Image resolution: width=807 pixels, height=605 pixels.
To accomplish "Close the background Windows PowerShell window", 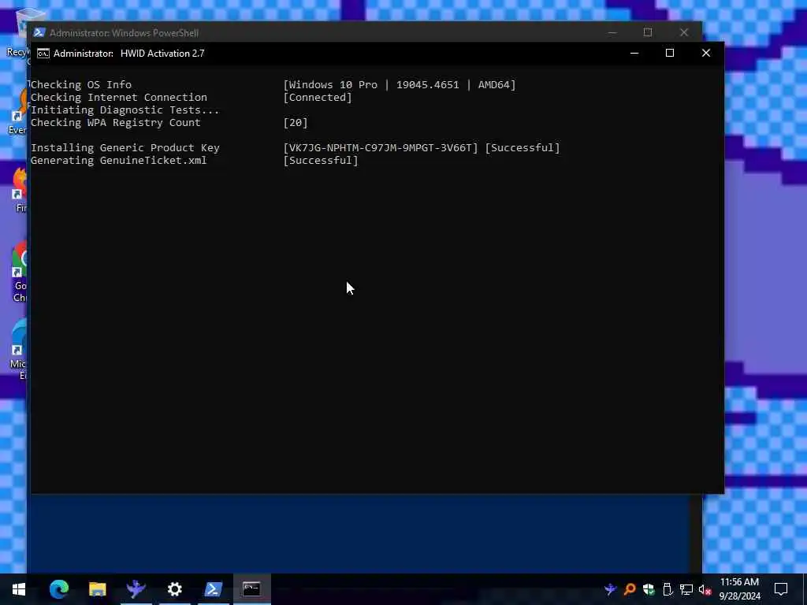I will [684, 32].
